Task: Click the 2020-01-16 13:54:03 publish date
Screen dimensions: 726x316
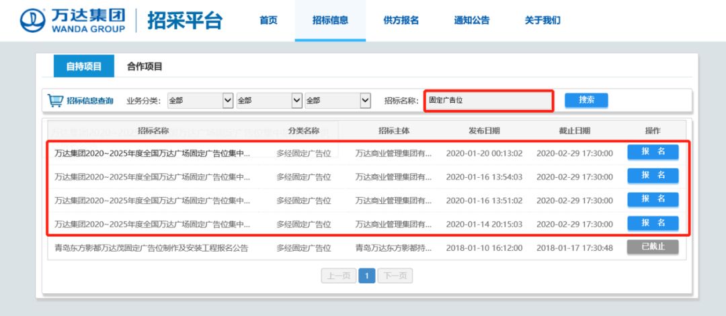Action: 484,177
